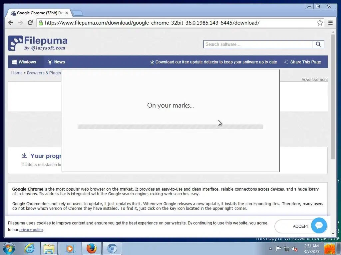This screenshot has height=255, width=341.
Task: Click the network tray icon
Action: tap(287, 249)
